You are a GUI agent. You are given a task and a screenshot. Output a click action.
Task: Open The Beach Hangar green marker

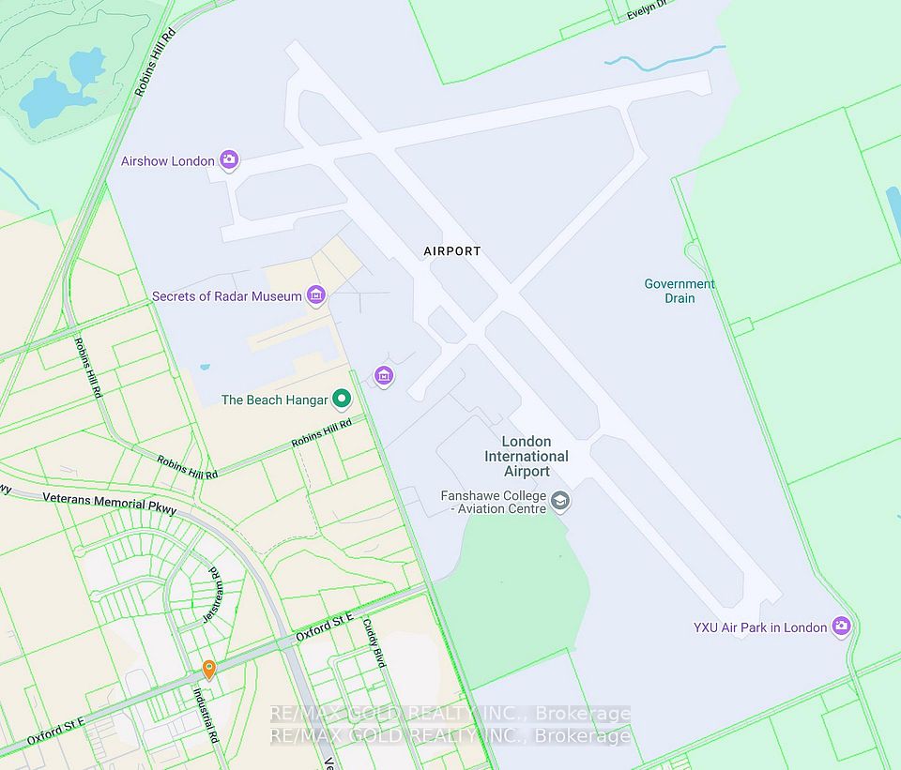(342, 399)
